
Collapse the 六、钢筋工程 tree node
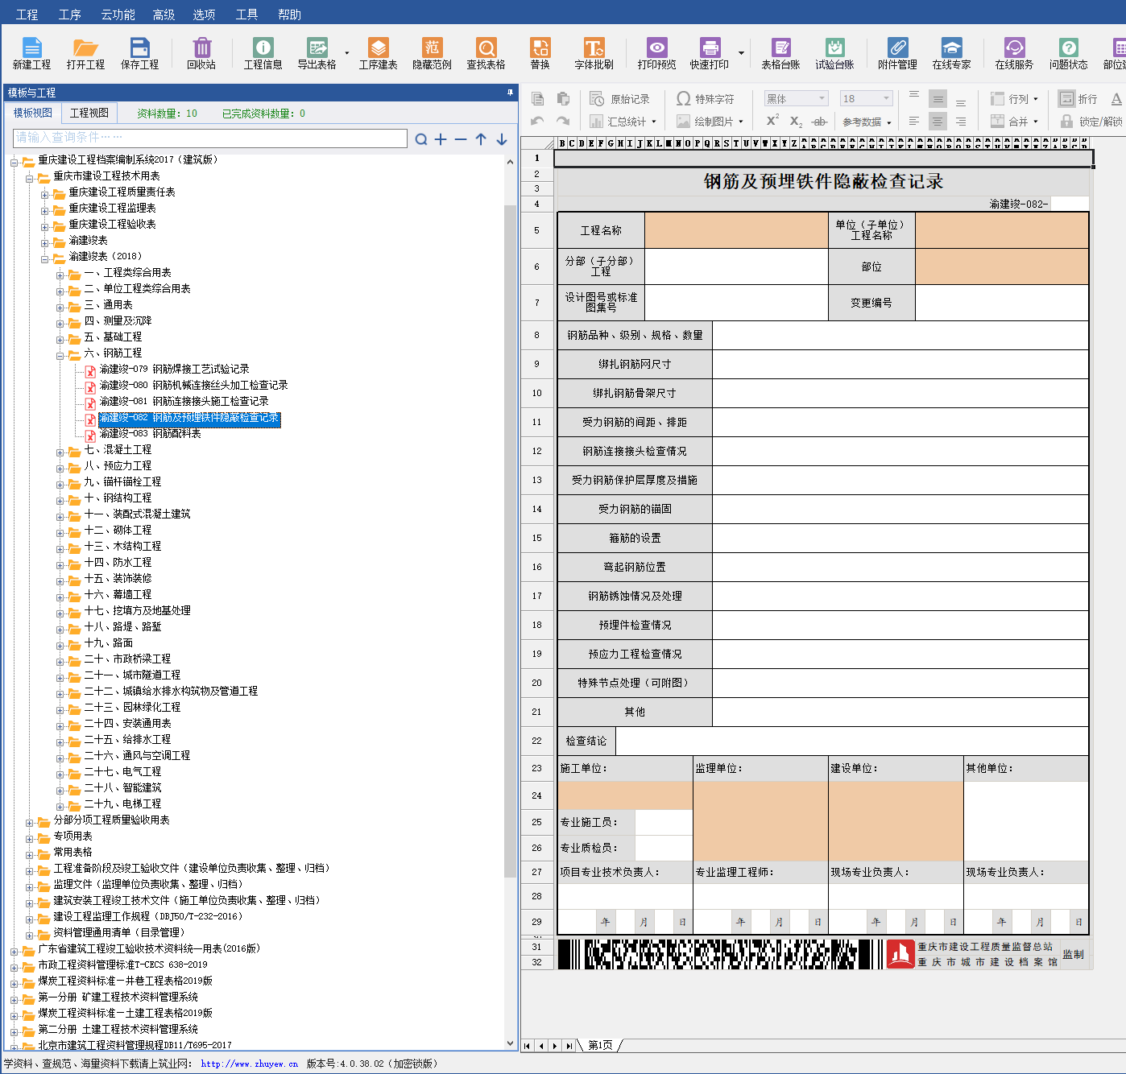point(60,355)
